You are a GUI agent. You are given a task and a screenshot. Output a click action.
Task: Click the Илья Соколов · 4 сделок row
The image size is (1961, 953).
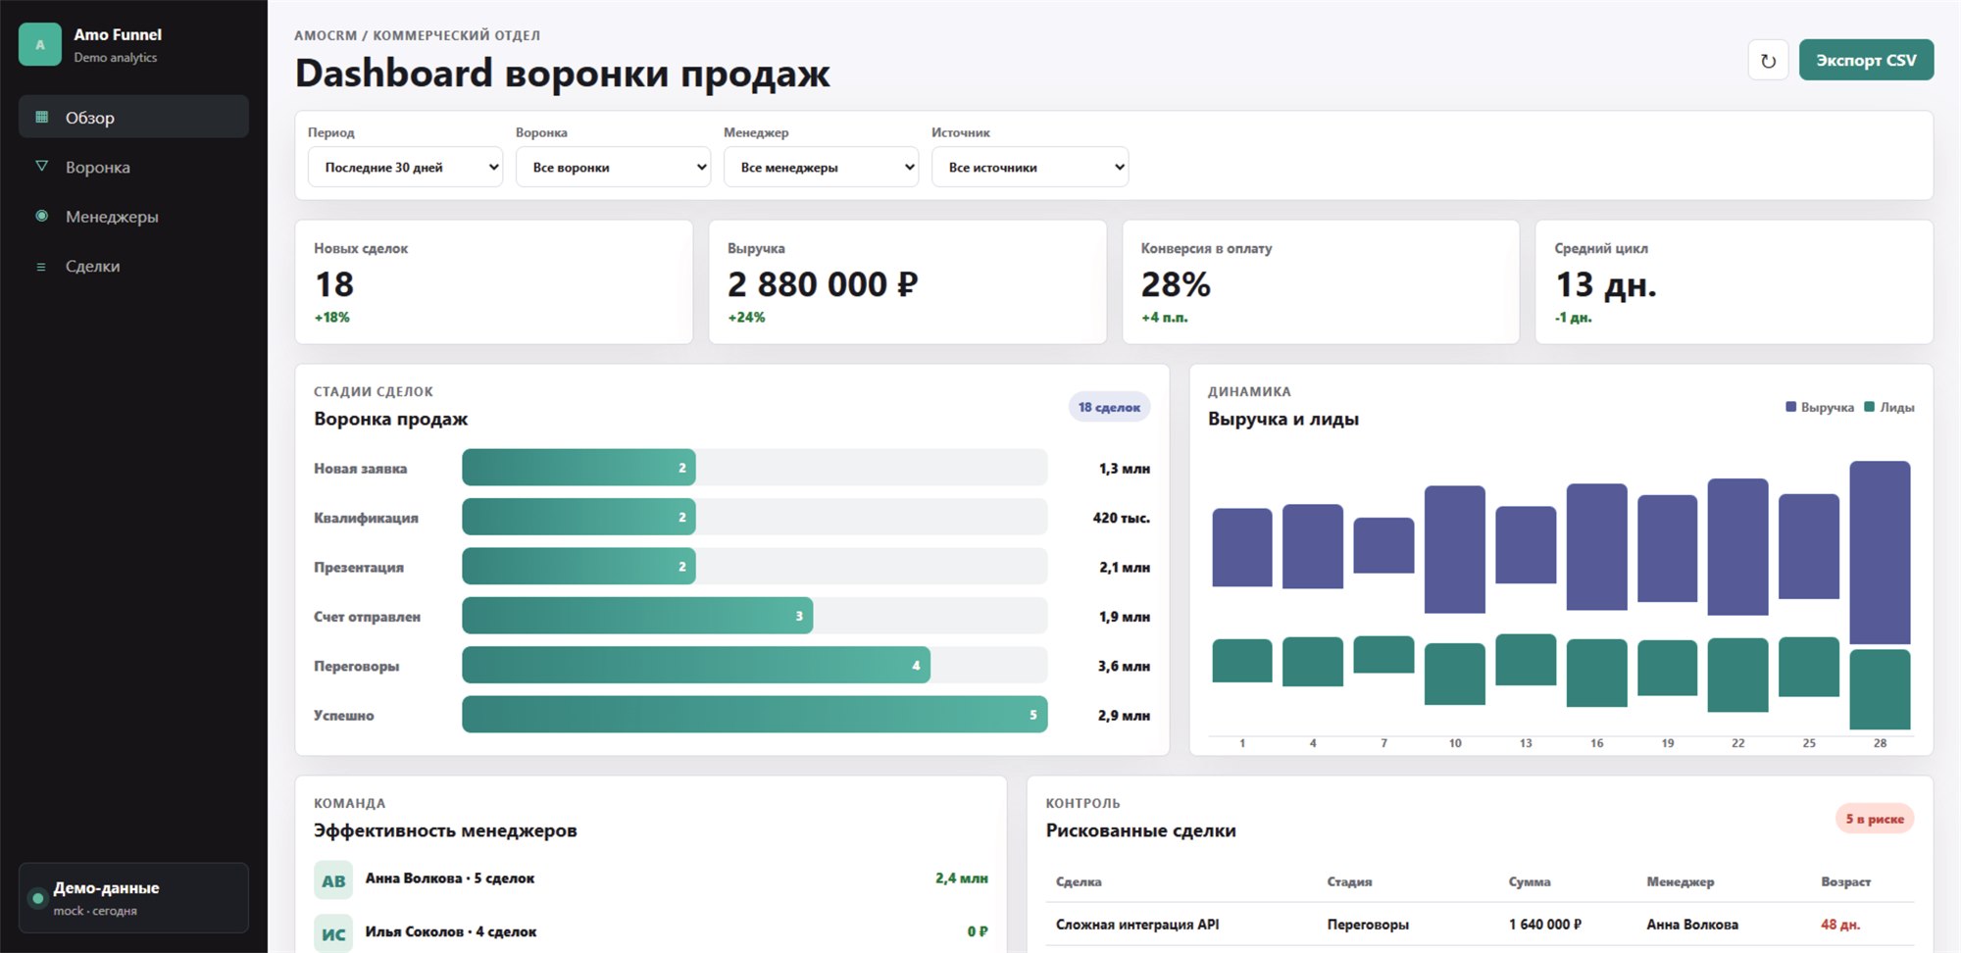651,932
